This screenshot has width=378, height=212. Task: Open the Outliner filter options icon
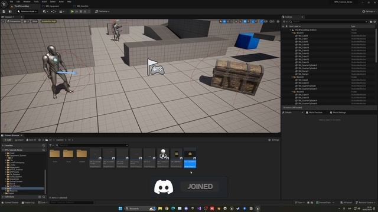(x=285, y=22)
